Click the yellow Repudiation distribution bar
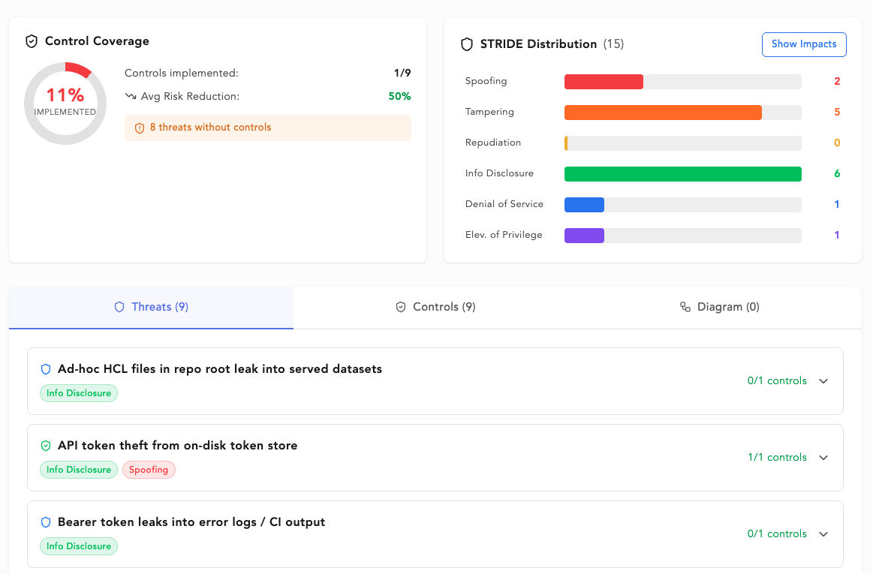 pos(566,143)
